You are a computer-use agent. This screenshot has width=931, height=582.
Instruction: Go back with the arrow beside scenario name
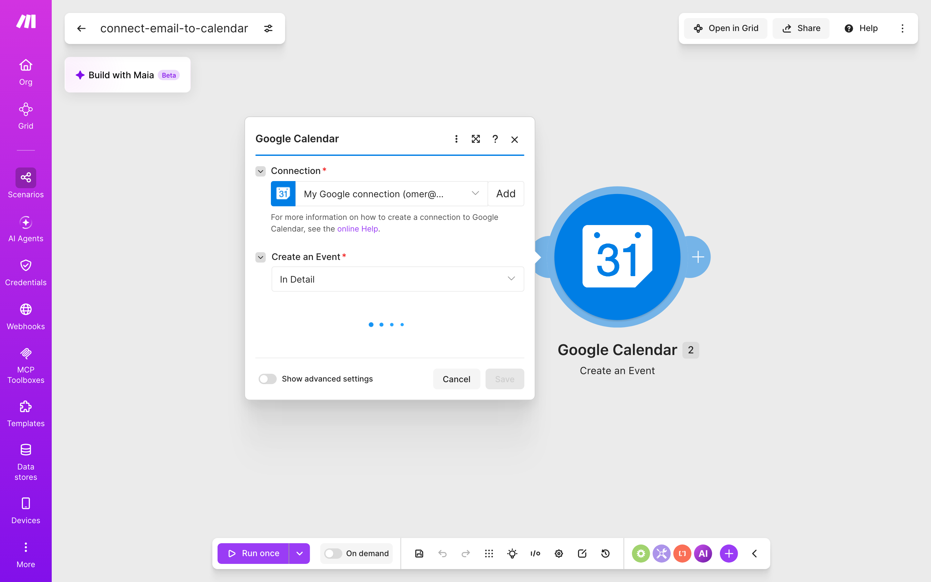(81, 28)
